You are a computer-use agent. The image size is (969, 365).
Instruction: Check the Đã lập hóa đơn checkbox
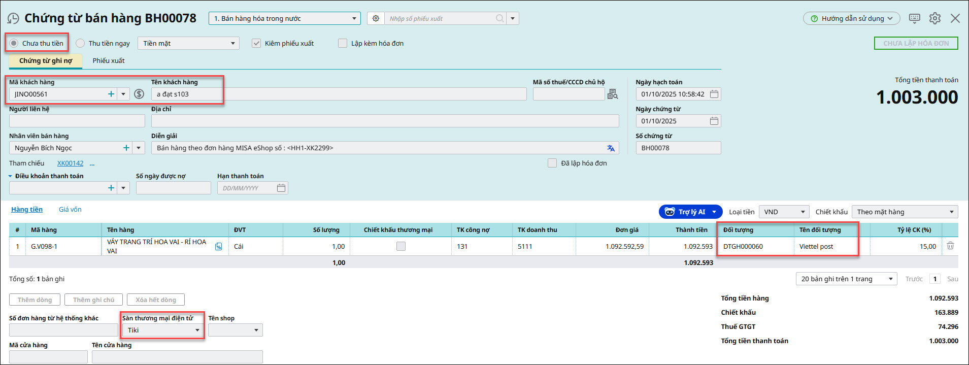pyautogui.click(x=552, y=163)
